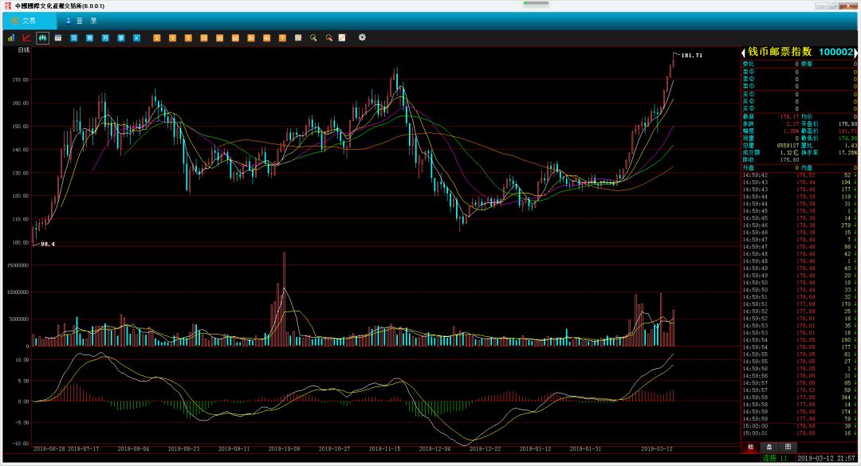Click the 开盘价 value 175.80

point(847,124)
